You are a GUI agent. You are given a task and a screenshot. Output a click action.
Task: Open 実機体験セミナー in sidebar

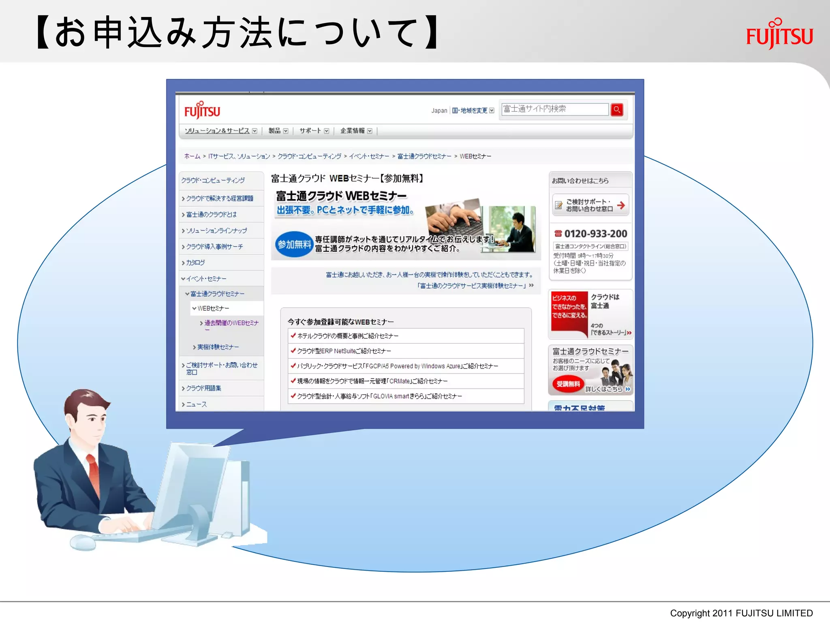[x=218, y=347]
